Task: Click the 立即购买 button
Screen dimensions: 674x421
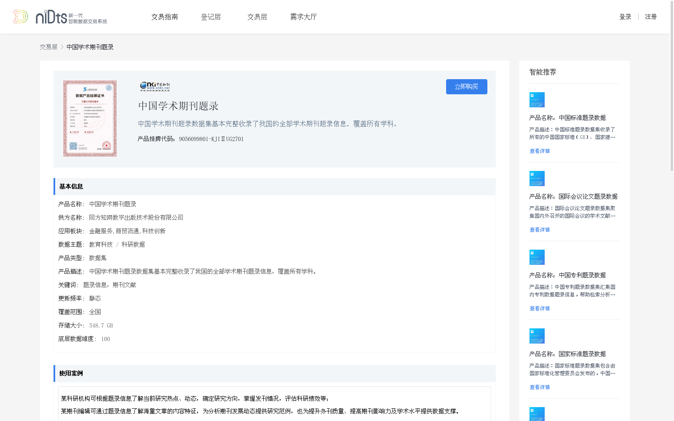Action: [467, 87]
